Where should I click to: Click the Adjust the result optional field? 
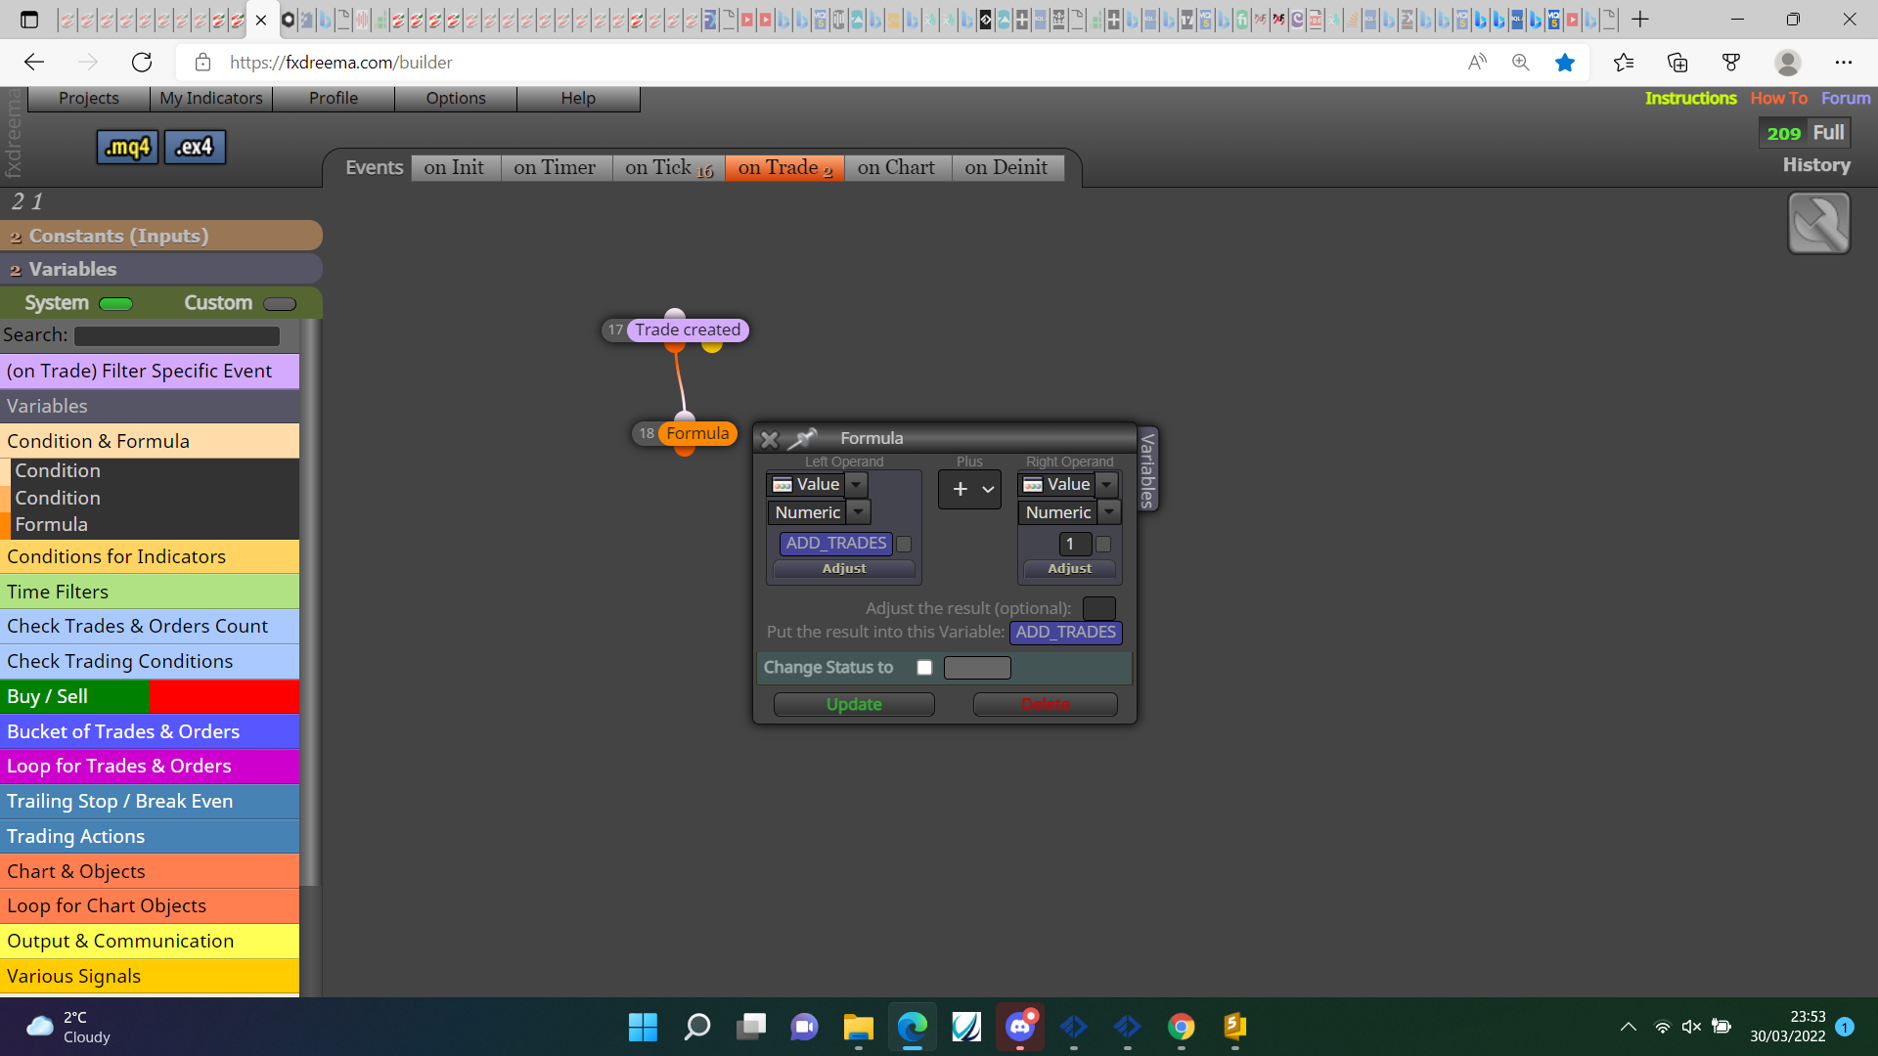click(x=1099, y=608)
